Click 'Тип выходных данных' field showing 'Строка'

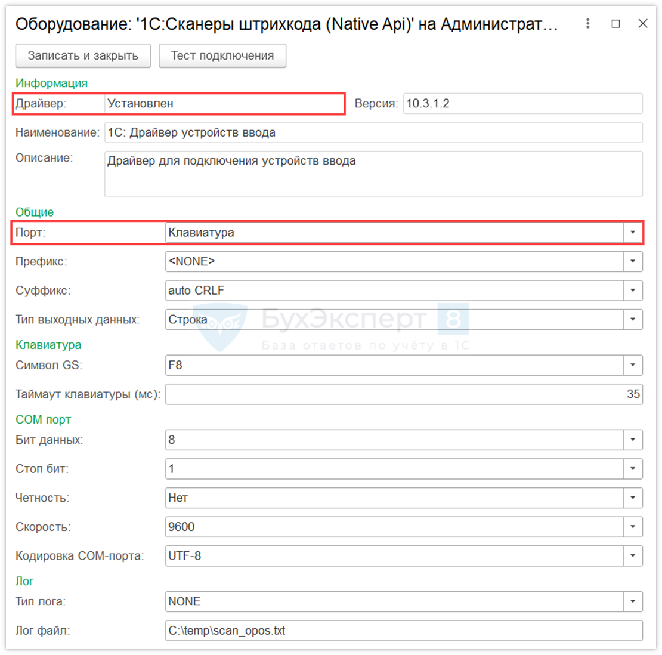click(395, 319)
